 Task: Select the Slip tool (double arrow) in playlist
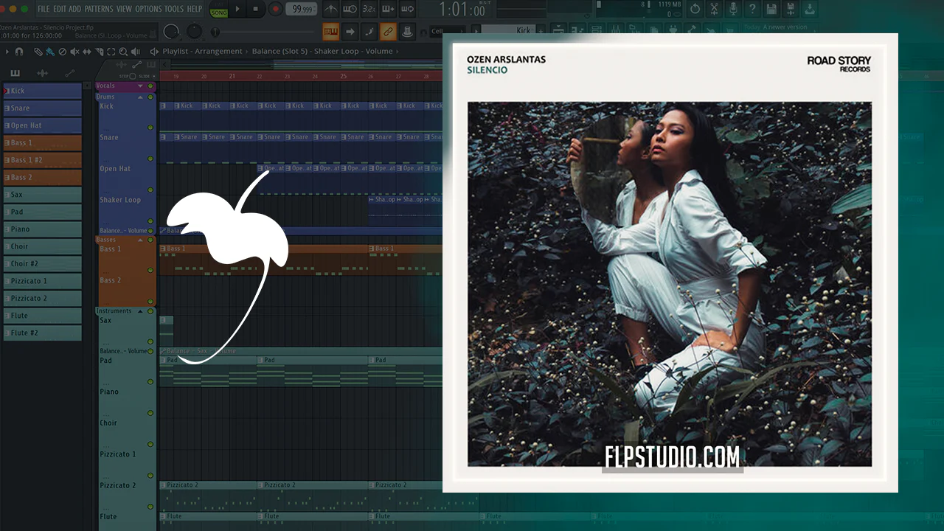tap(87, 52)
